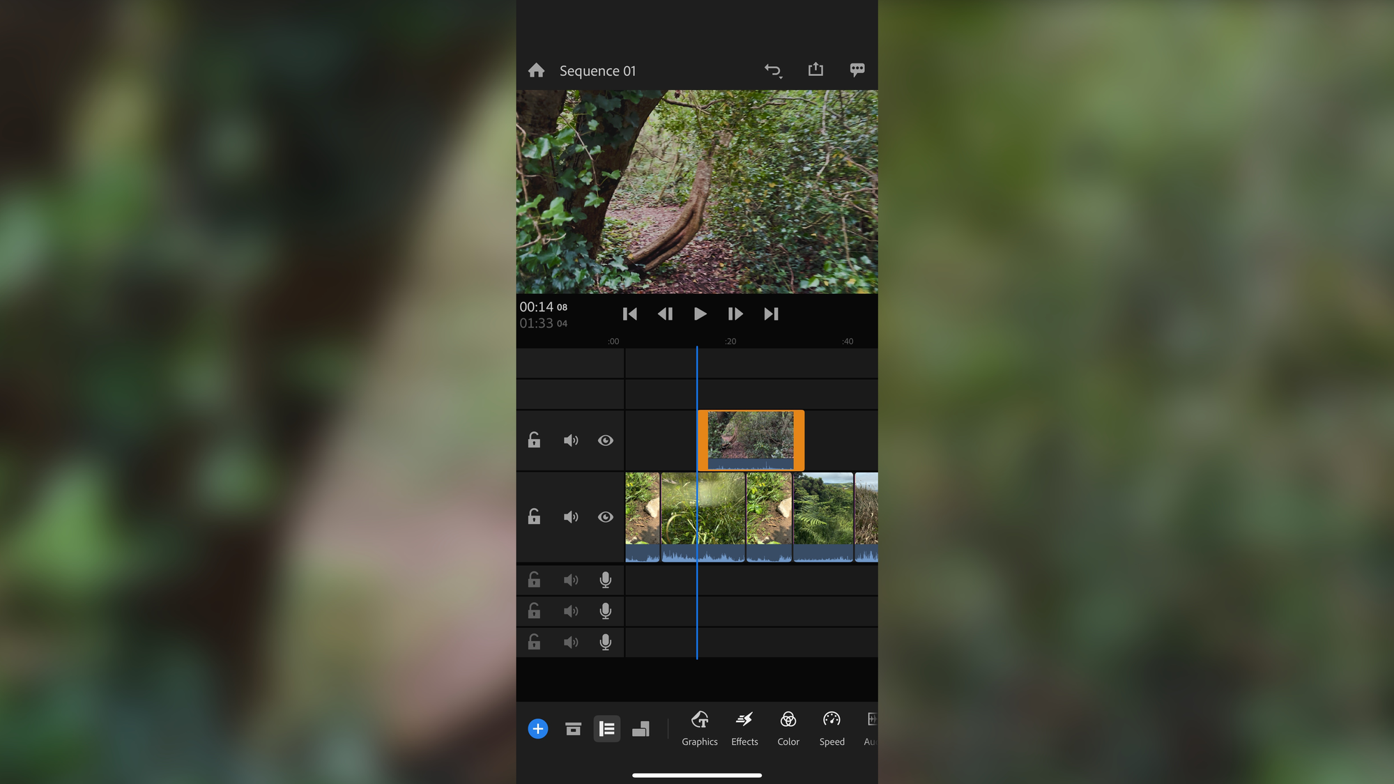Hide the selected overlay track with eye toggle
The height and width of the screenshot is (784, 1394).
coord(605,440)
